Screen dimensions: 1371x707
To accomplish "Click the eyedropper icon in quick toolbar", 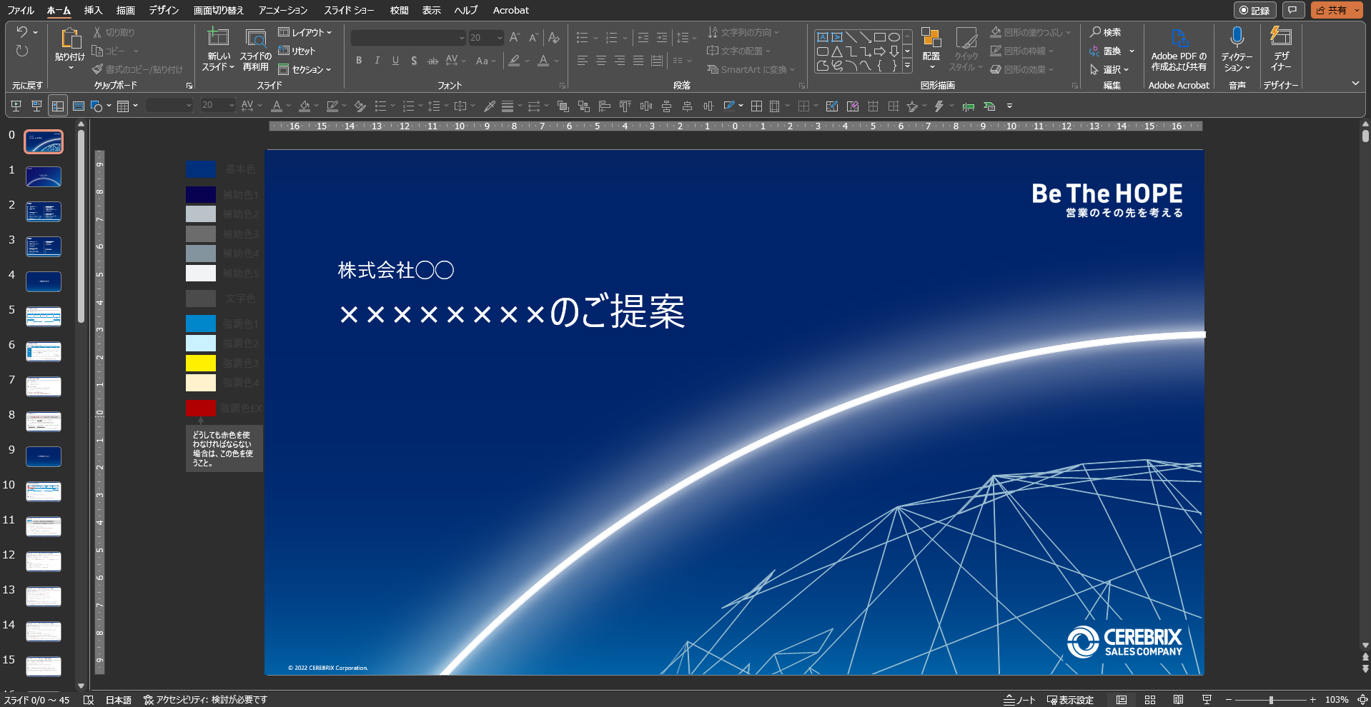I will pyautogui.click(x=490, y=106).
